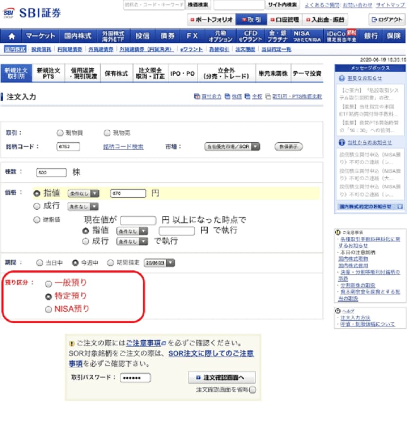This screenshot has width=407, height=429.
Task: Open the マーケット menu
Action: pyautogui.click(x=41, y=36)
